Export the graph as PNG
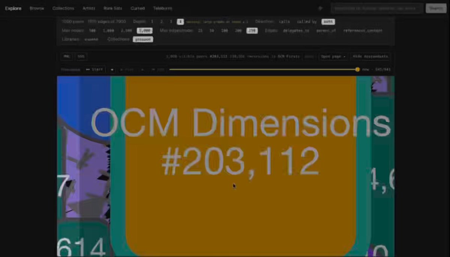450x257 pixels. [66, 57]
